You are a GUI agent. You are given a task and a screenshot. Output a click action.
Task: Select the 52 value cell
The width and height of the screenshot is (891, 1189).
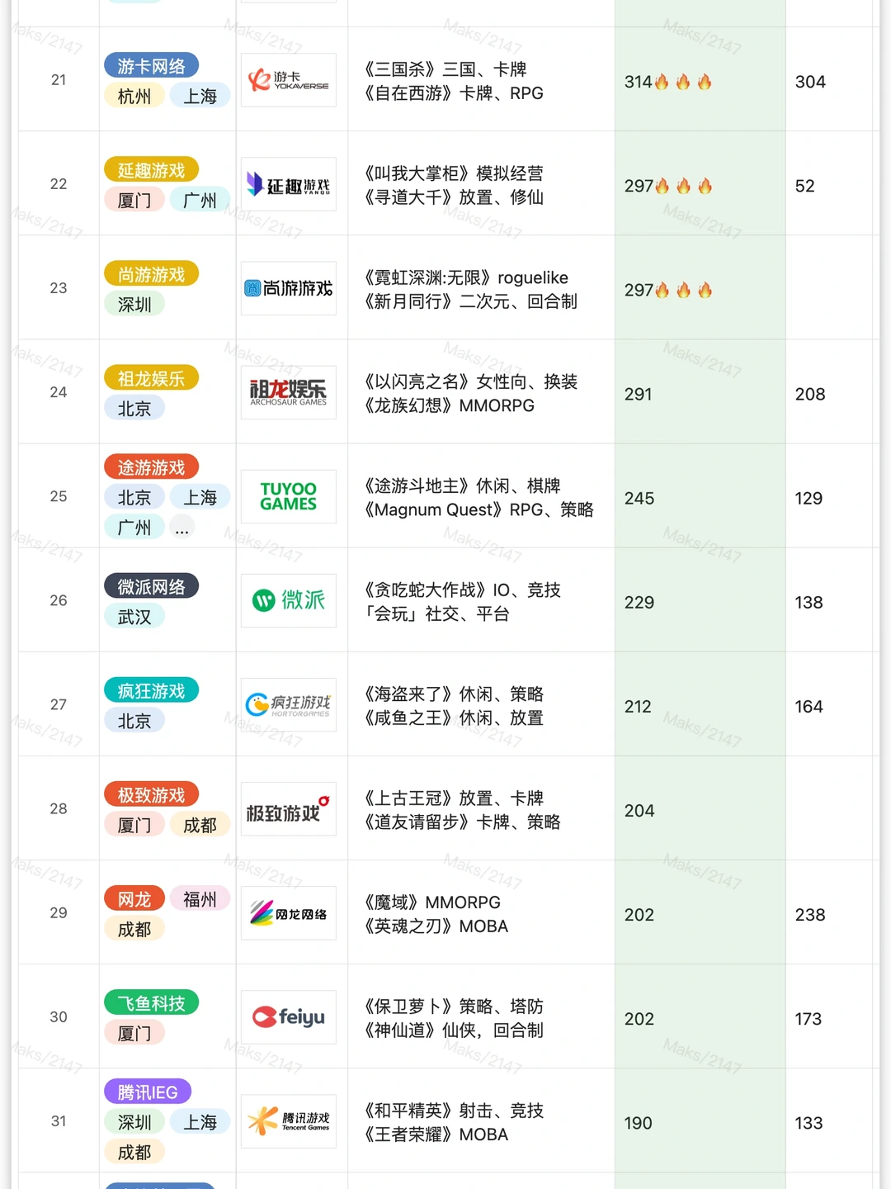coord(829,183)
